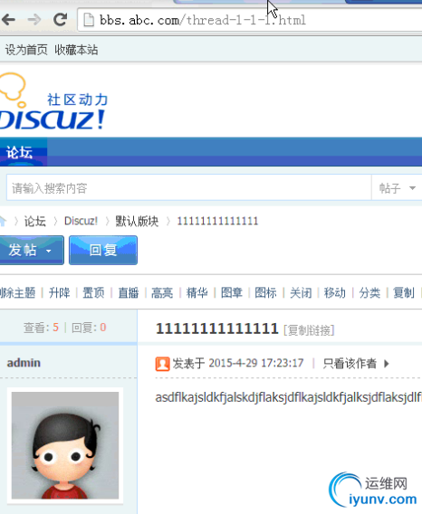Screen dimensions: 422x514
Task: Click 删除主题 moderation link
Action: [17, 292]
